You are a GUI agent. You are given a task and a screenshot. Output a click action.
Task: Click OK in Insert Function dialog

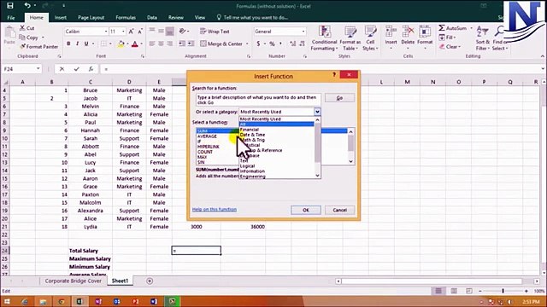point(306,210)
